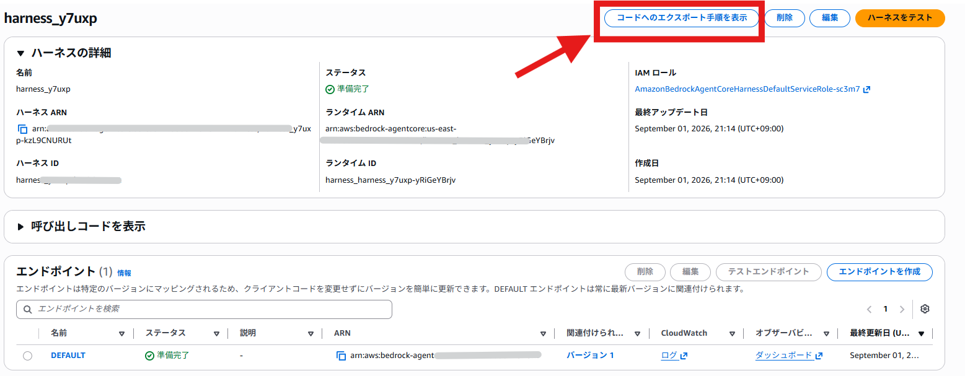Sort by オブザーバビ... column arrow
This screenshot has height=376, width=965.
[826, 334]
